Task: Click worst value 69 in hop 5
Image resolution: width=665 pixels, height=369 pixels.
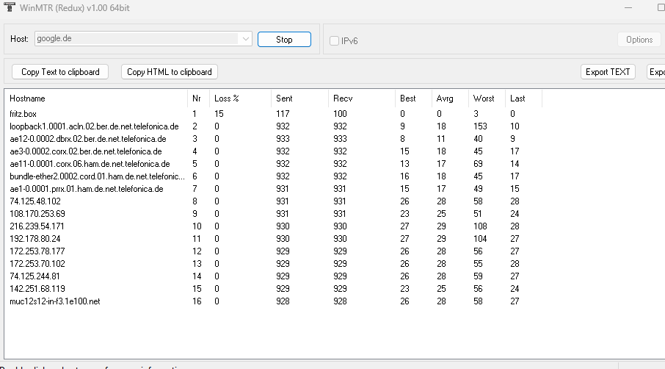Action: [478, 164]
